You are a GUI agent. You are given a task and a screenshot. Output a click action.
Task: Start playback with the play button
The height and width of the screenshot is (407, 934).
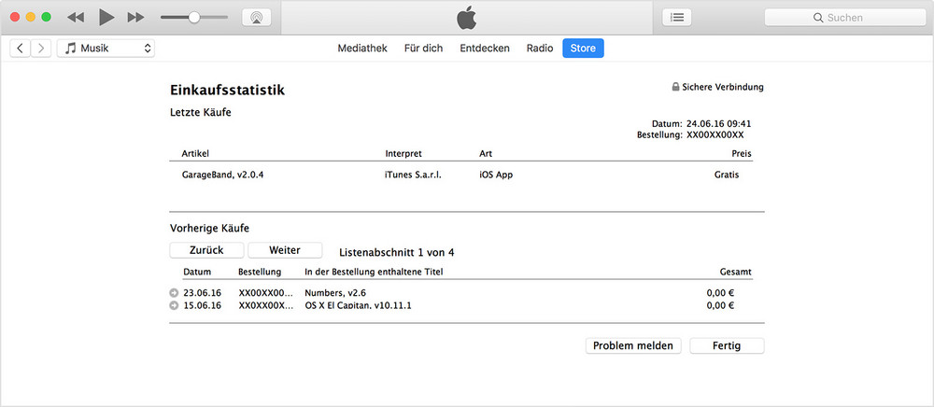(106, 17)
